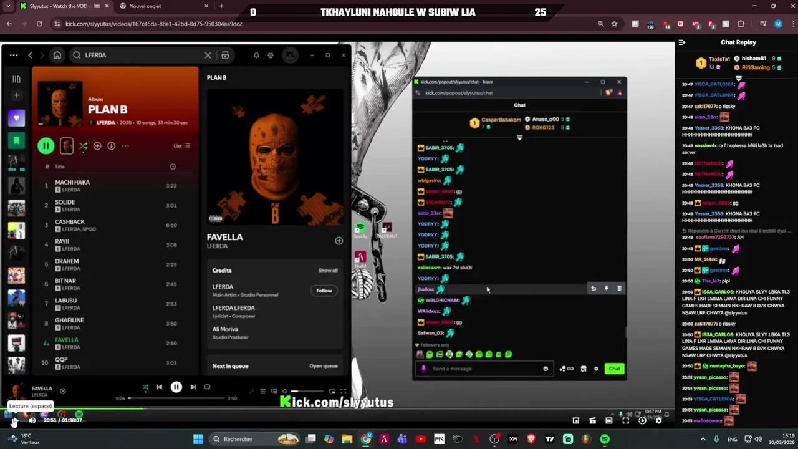This screenshot has width=798, height=449.
Task: Seek on Kick video green progress bar
Action: [x=337, y=409]
